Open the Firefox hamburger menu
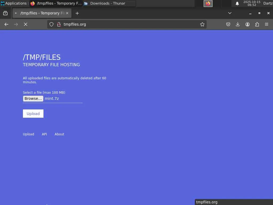 tap(267, 24)
